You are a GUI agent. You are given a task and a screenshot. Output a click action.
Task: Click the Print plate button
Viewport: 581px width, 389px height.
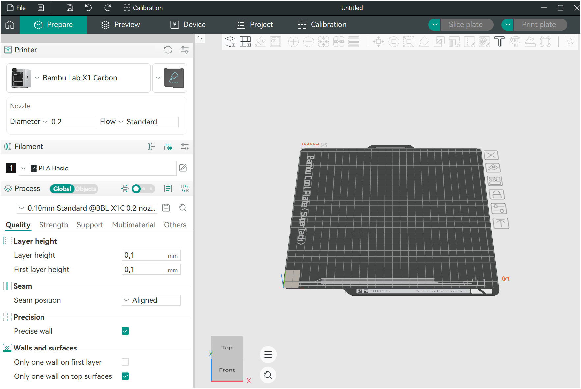point(540,25)
